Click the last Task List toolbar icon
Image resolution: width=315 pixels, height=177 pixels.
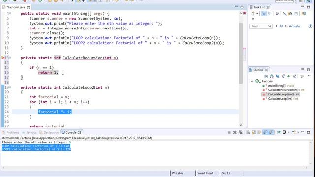point(304,14)
